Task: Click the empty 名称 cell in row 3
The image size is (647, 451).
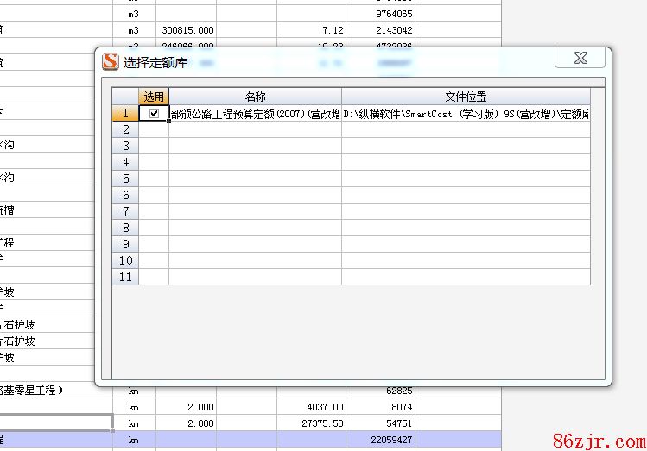Action: [255, 146]
